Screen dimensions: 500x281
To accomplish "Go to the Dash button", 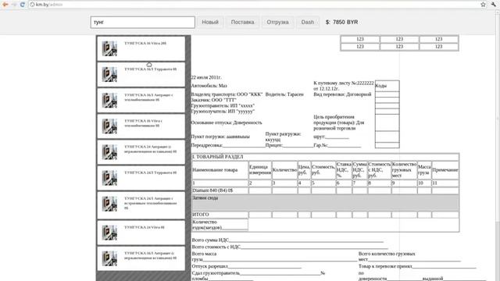I will [307, 23].
